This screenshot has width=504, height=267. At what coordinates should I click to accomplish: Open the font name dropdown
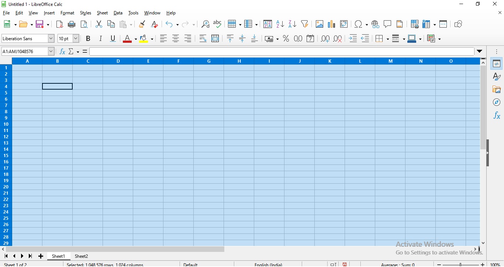(x=51, y=38)
